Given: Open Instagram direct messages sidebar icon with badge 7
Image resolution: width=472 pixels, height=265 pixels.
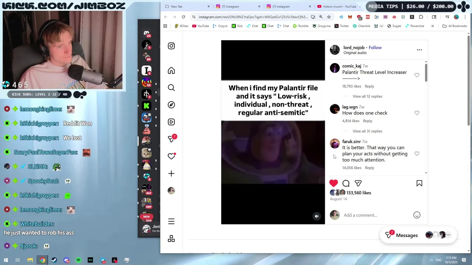Looking at the screenshot, I should tap(172, 138).
